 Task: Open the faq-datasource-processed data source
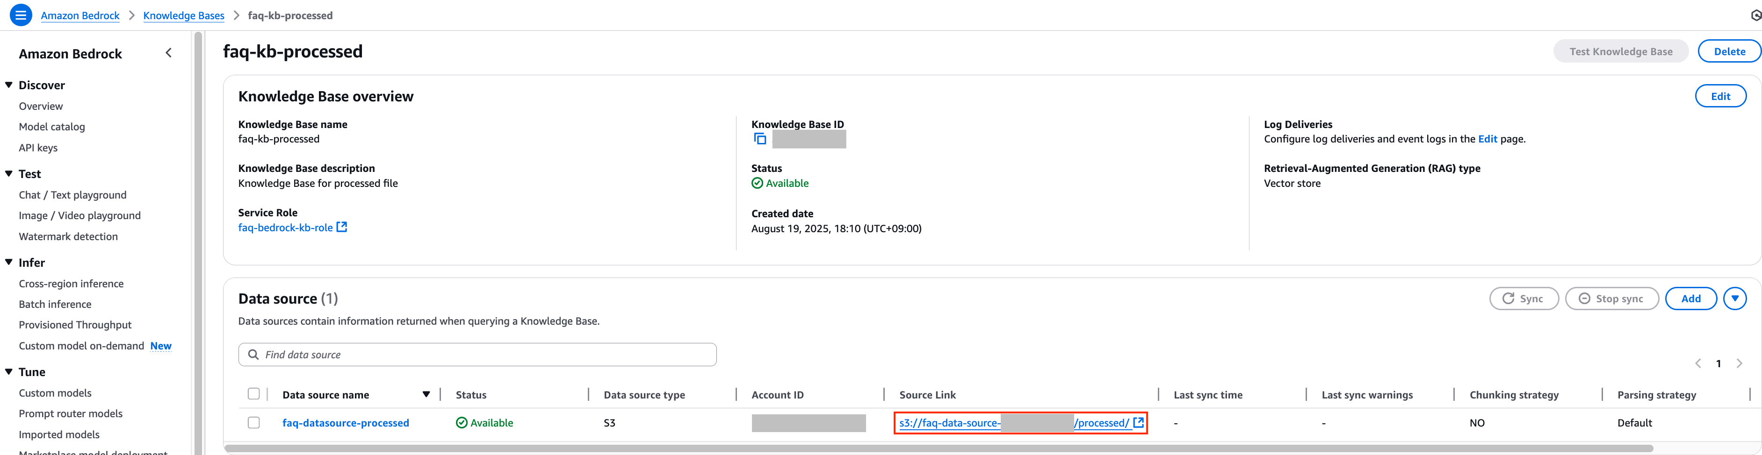[346, 424]
